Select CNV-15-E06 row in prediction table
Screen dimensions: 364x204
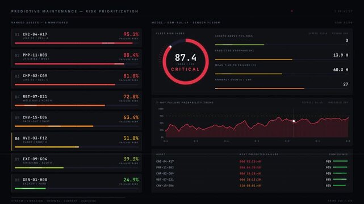click(x=252, y=185)
